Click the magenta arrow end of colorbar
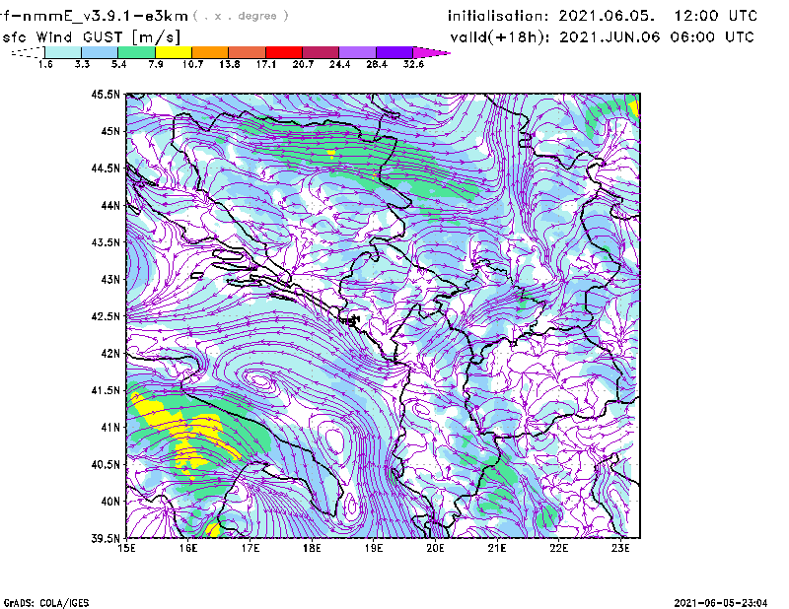 click(431, 52)
